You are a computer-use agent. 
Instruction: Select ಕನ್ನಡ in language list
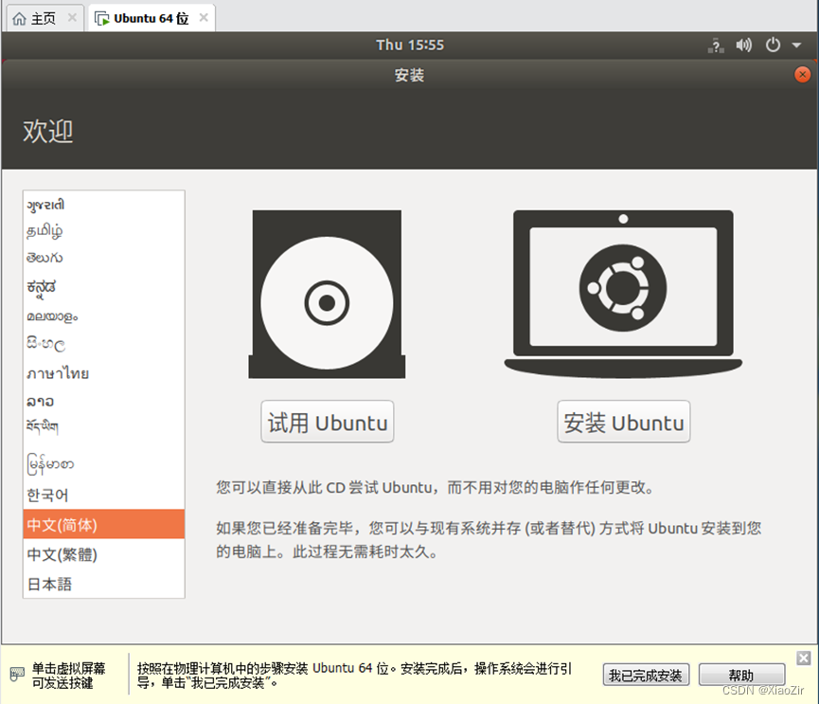click(104, 287)
